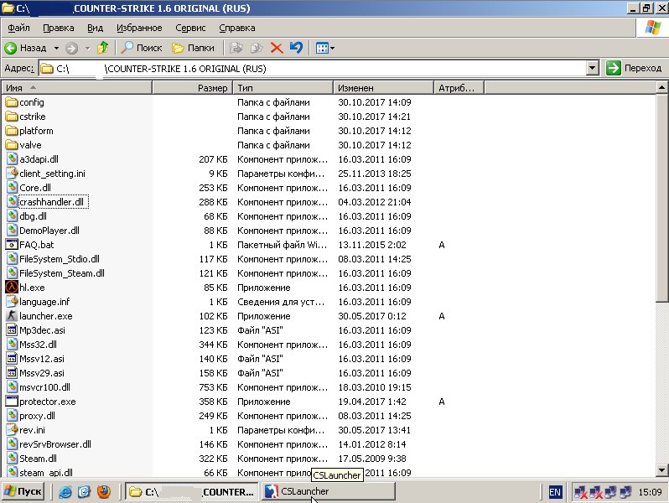Click the red Delete X icon
The image size is (669, 503).
[277, 48]
